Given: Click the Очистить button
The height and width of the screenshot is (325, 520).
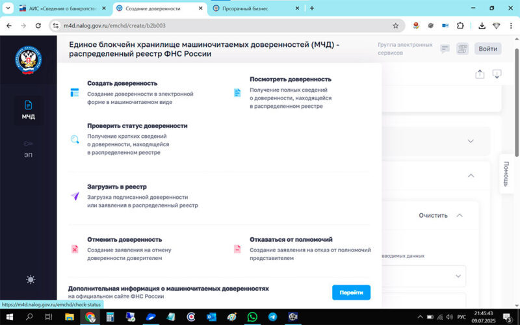Looking at the screenshot, I should click(433, 216).
